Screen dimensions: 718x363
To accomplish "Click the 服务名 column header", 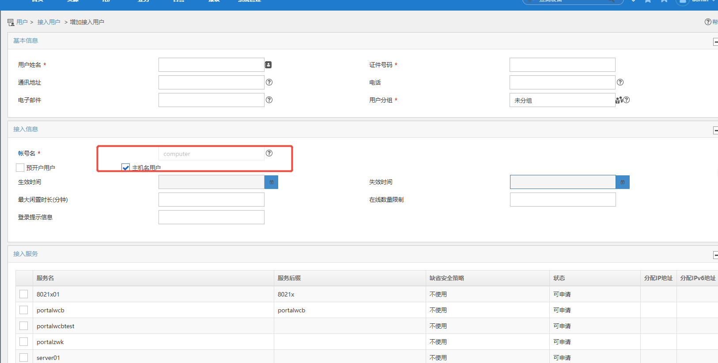I will (x=45, y=278).
